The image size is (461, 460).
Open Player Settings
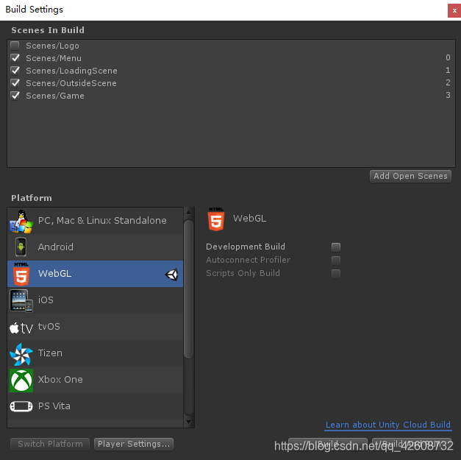134,444
